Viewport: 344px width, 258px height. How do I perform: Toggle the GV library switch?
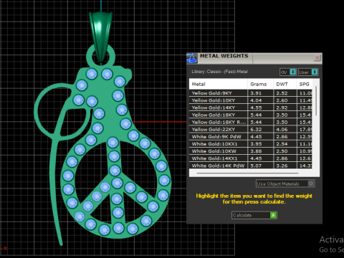(x=288, y=72)
